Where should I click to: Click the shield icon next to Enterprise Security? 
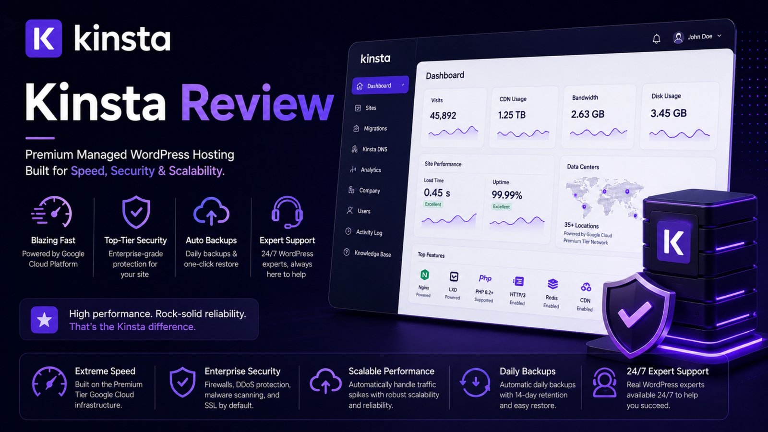tap(182, 383)
